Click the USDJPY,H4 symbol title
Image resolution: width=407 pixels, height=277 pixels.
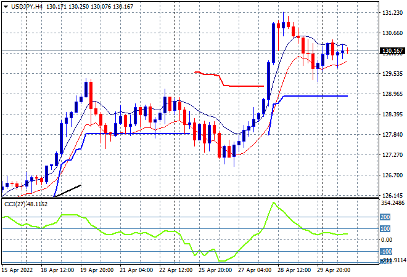27,7
